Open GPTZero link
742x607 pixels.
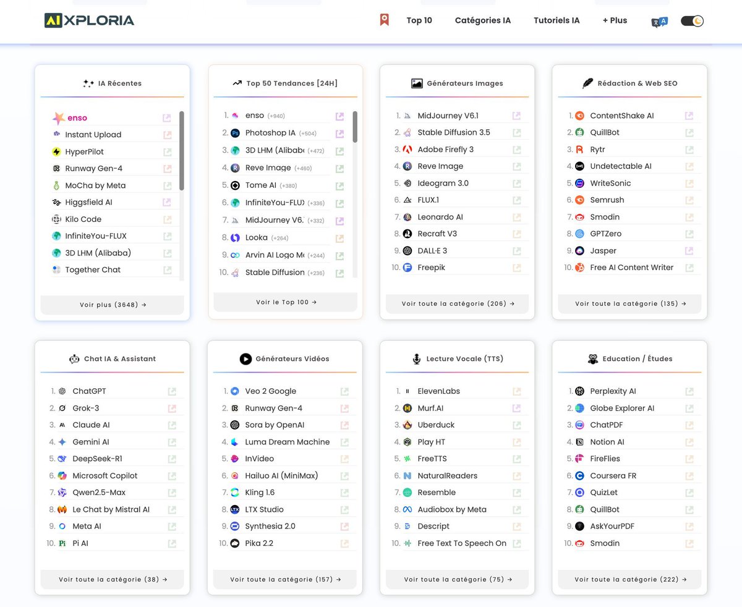coord(606,234)
